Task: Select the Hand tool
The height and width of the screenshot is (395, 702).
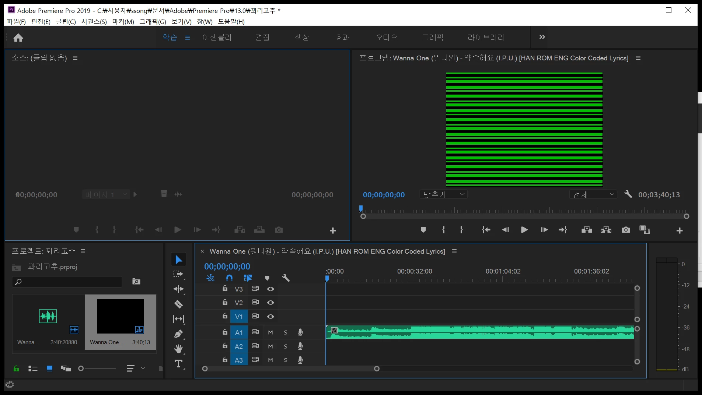Action: tap(178, 349)
